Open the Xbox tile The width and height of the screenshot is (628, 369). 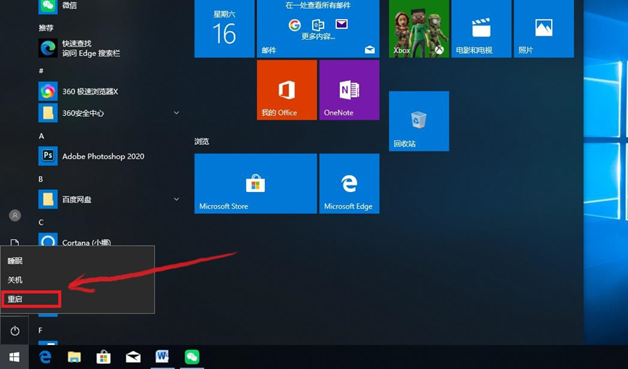pyautogui.click(x=419, y=28)
